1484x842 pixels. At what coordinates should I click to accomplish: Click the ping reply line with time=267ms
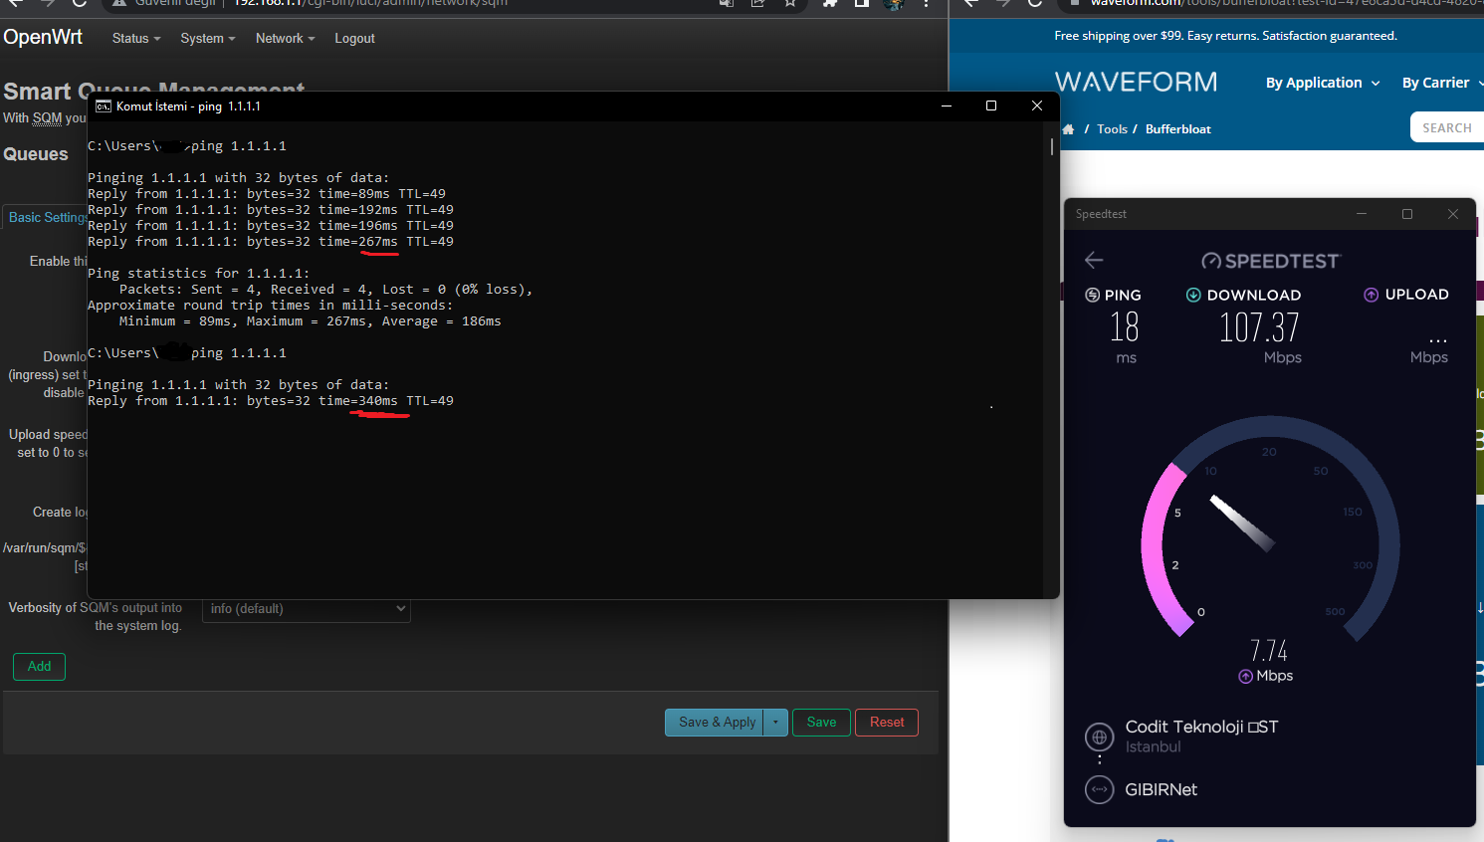pos(271,242)
